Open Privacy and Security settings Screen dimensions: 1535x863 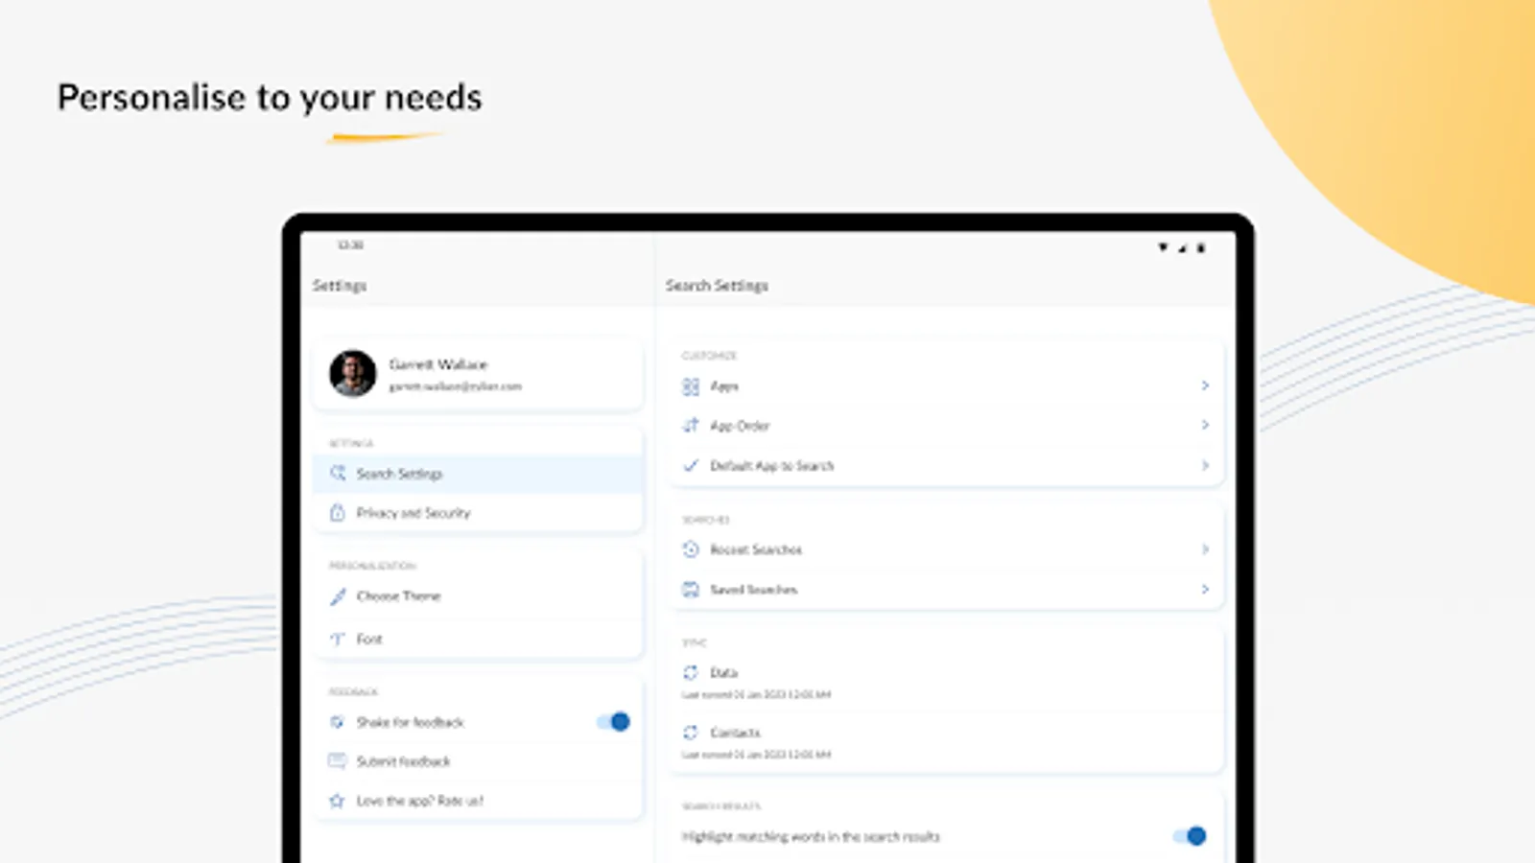point(478,513)
